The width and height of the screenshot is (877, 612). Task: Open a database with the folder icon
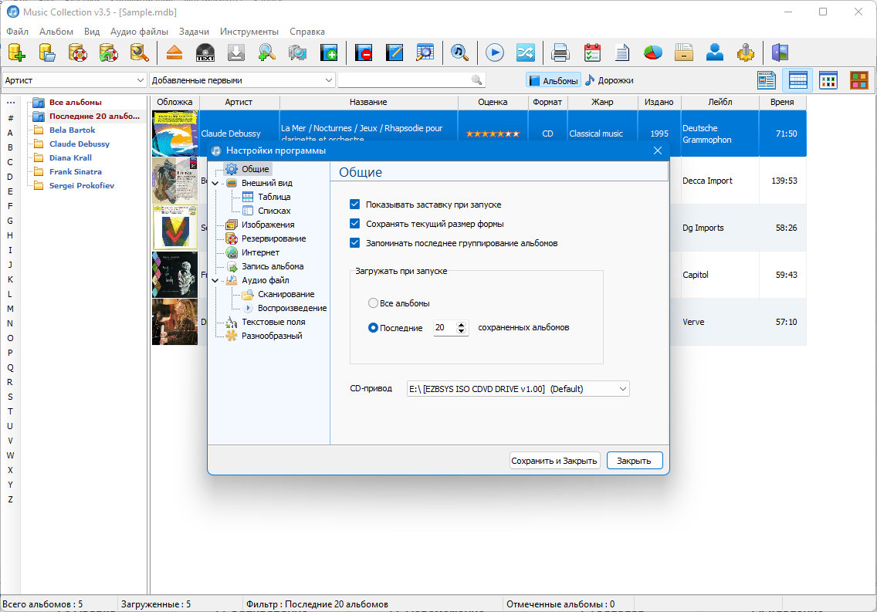[x=48, y=52]
